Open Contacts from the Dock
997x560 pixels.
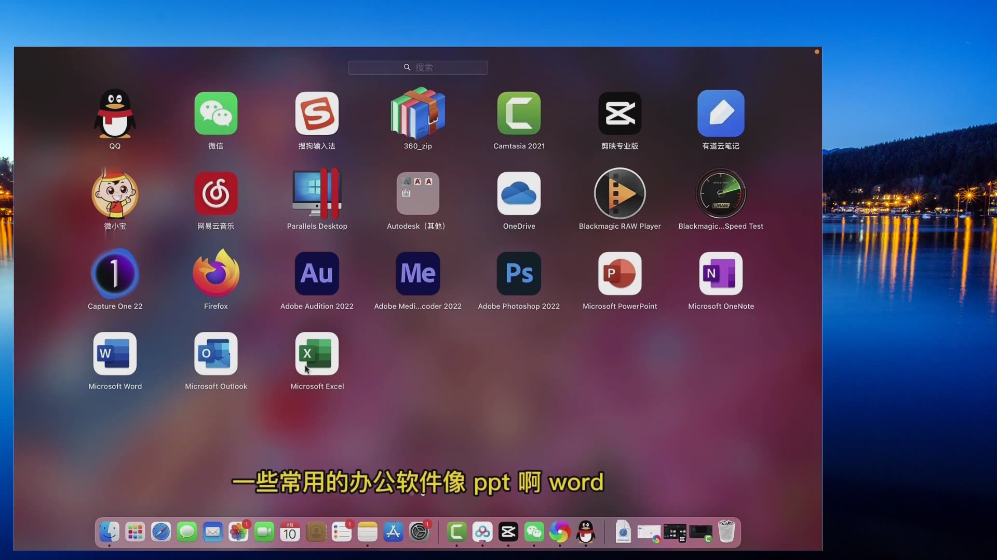(316, 531)
